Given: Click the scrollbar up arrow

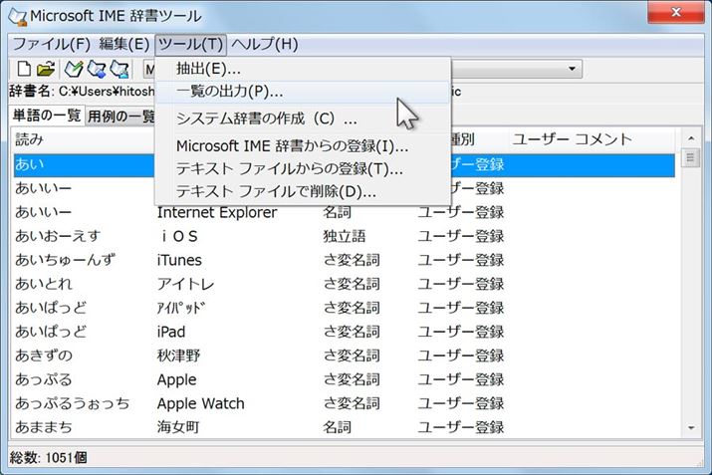Looking at the screenshot, I should pos(691,137).
